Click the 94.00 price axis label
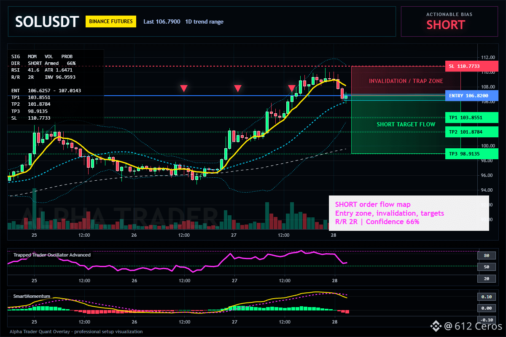The image size is (506, 337). tap(487, 190)
